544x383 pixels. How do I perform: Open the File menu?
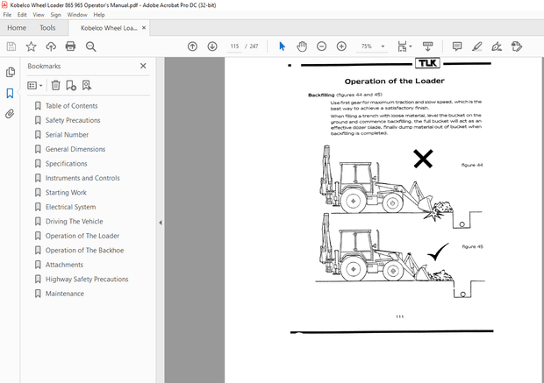tap(7, 15)
